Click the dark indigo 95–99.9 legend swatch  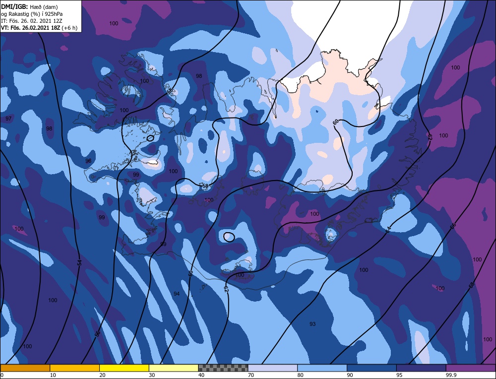tap(421, 368)
